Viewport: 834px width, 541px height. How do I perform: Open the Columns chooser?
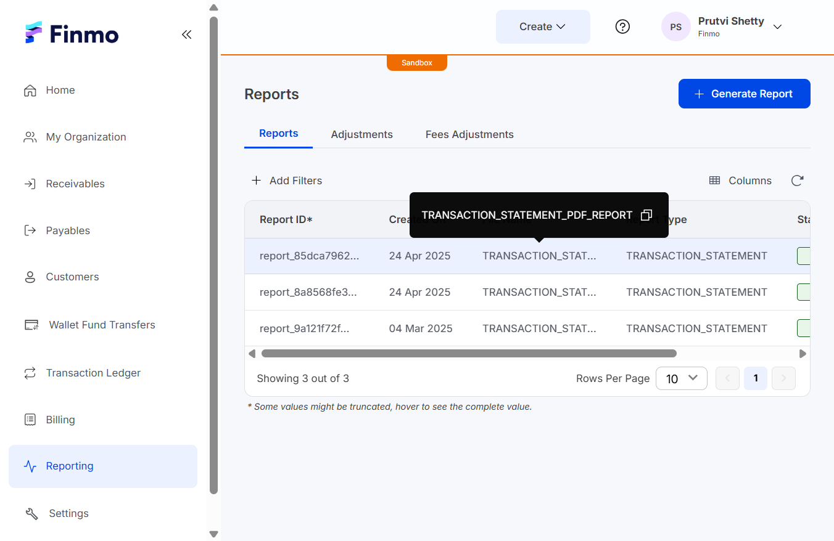[740, 181]
